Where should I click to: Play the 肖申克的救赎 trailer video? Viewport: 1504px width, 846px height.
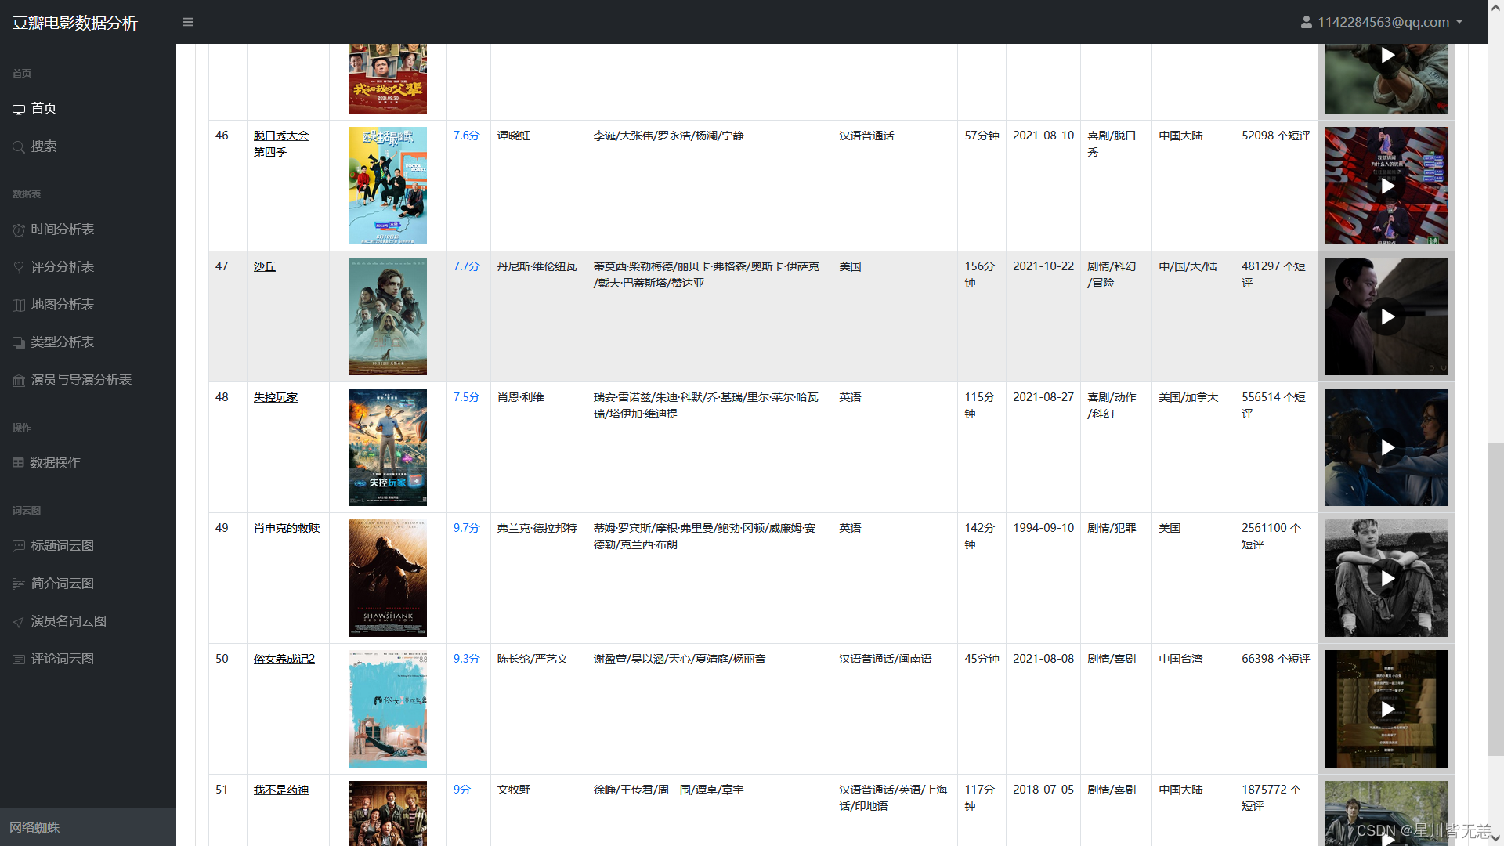tap(1386, 578)
